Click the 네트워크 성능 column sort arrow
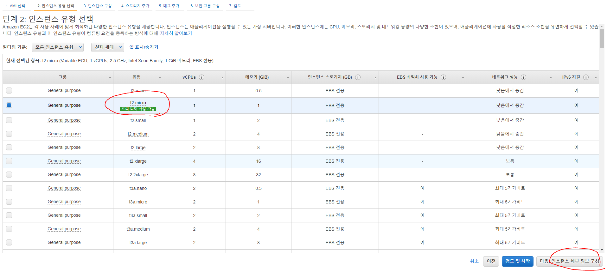The image size is (607, 272). [551, 78]
